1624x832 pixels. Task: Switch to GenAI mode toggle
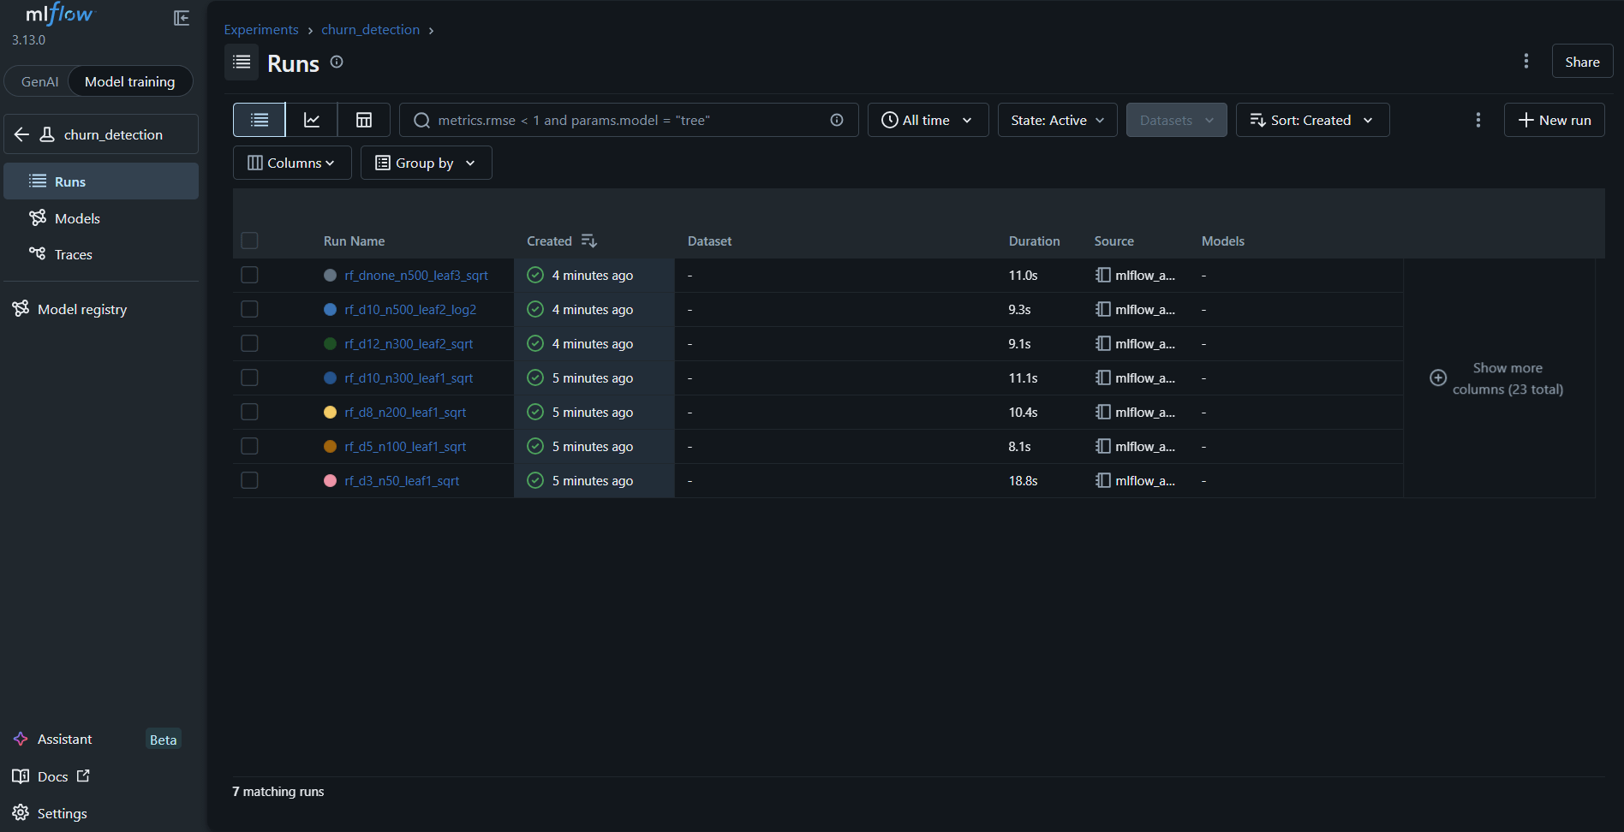tap(39, 81)
